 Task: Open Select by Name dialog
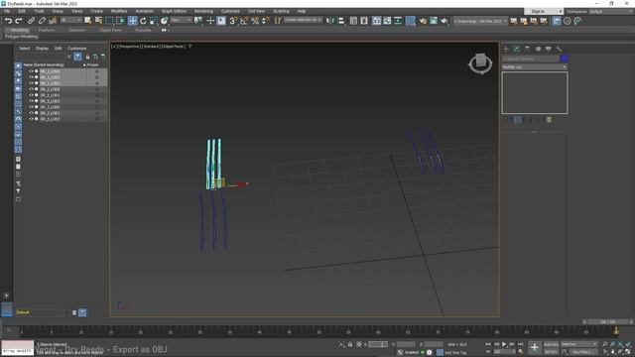[98, 21]
